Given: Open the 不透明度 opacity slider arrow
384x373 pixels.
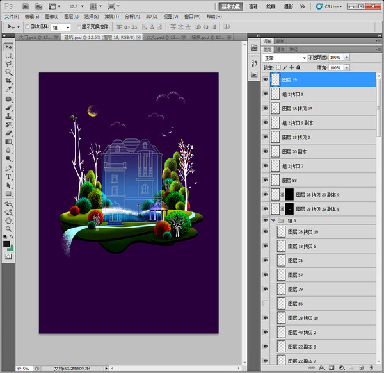Looking at the screenshot, I should click(x=346, y=58).
